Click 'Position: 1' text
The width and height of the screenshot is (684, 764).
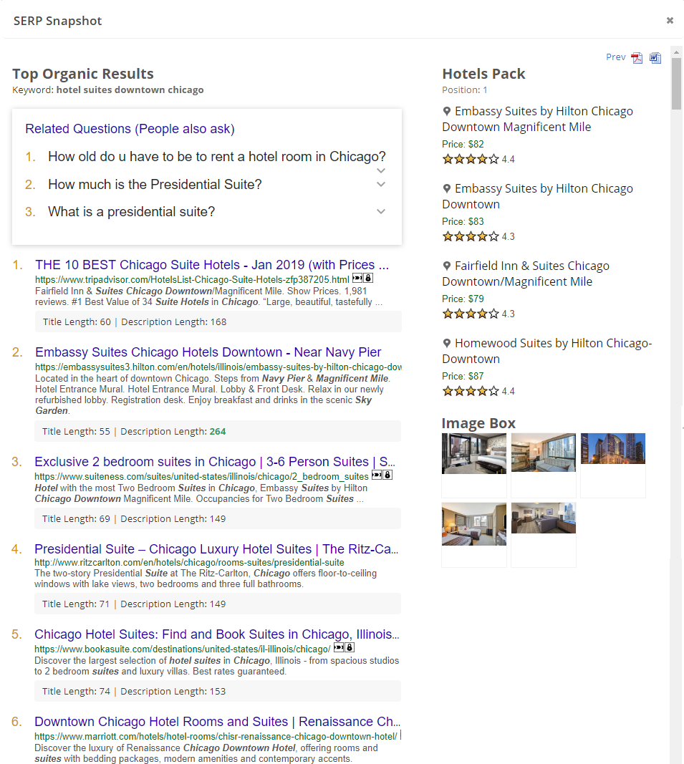(x=465, y=90)
